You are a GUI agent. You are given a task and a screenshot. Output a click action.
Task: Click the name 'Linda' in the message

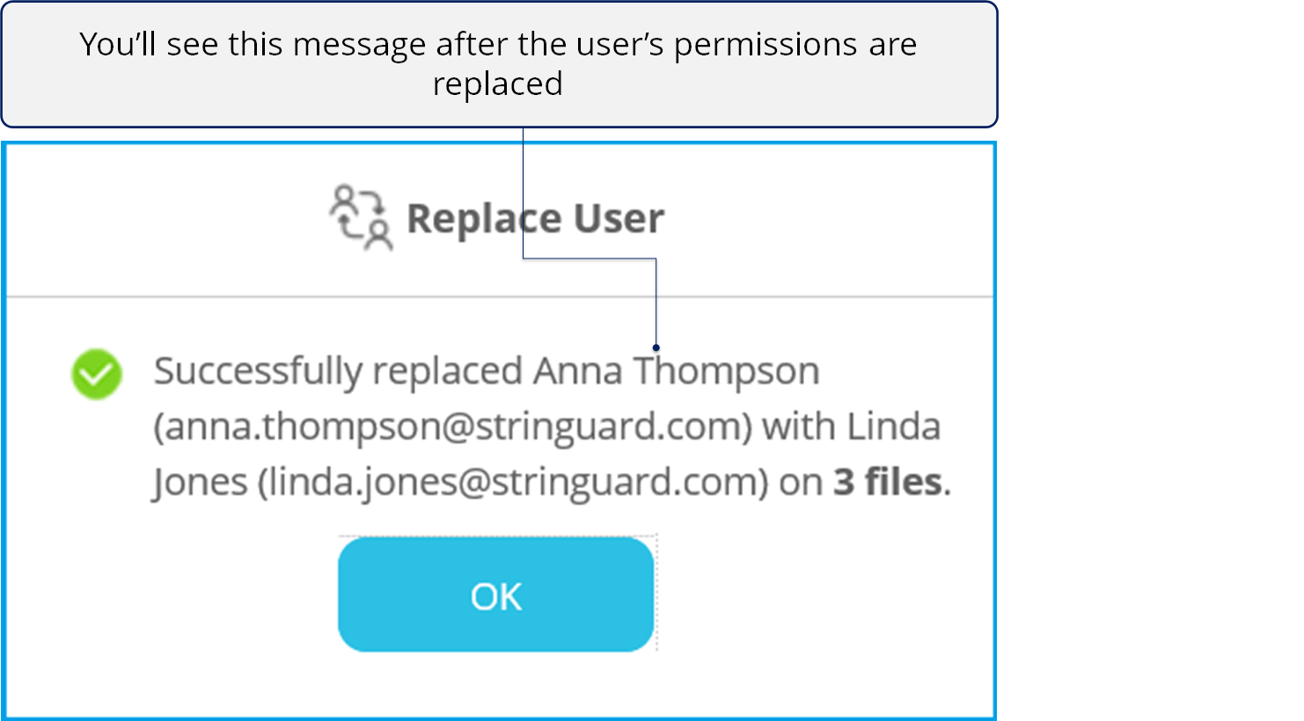pyautogui.click(x=894, y=426)
